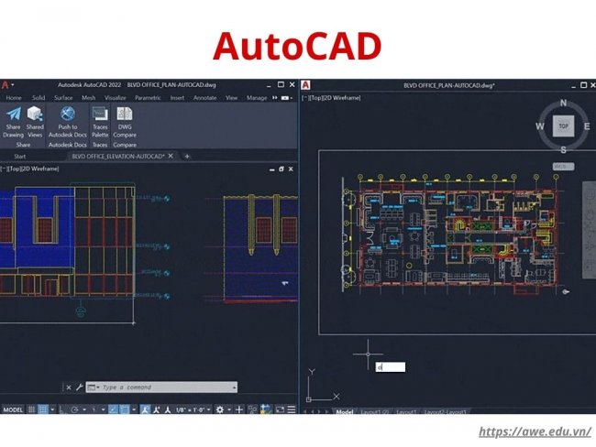Open recent commands dropdown in command line

(94, 387)
